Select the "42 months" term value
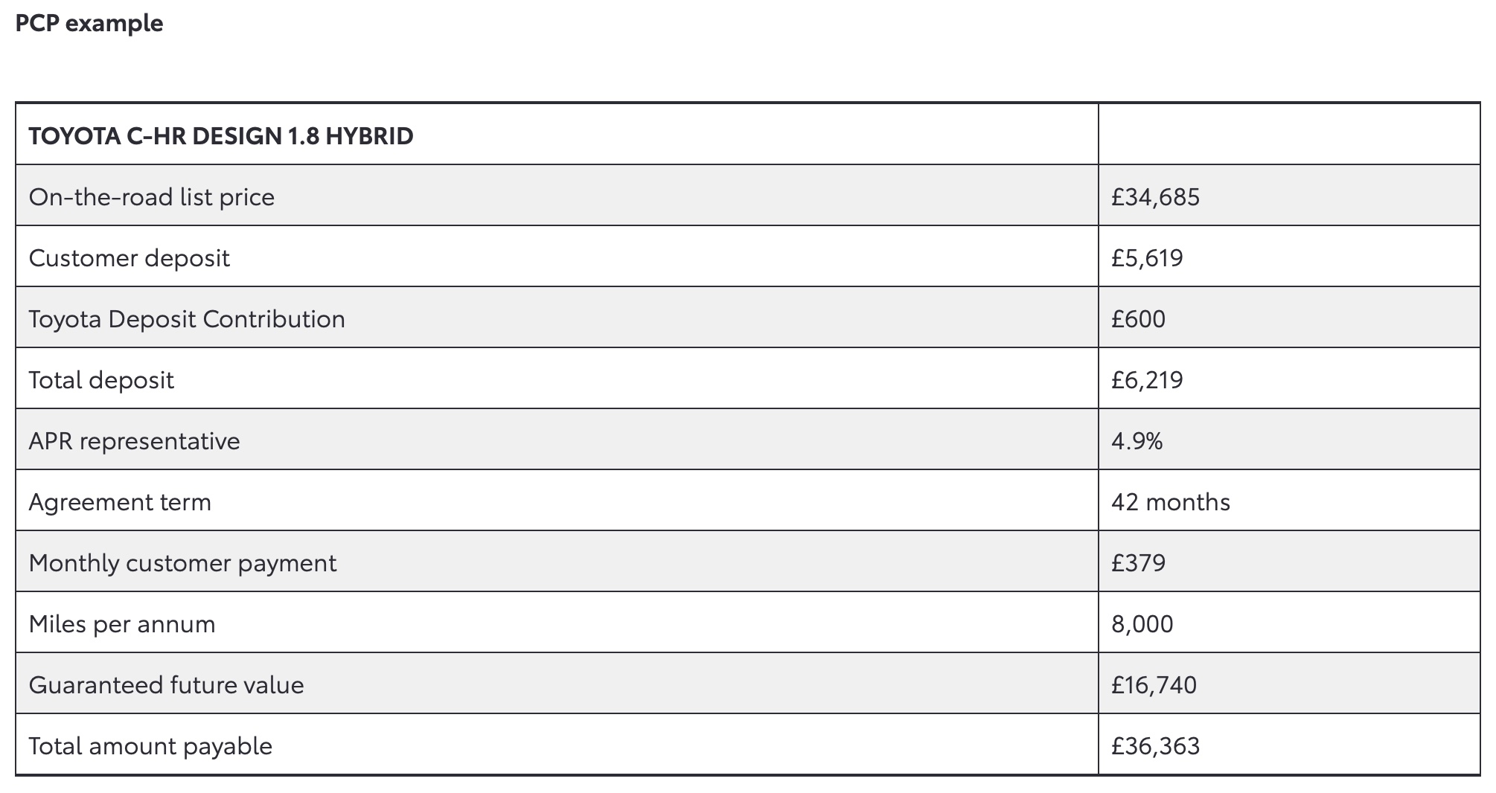 tap(1170, 502)
